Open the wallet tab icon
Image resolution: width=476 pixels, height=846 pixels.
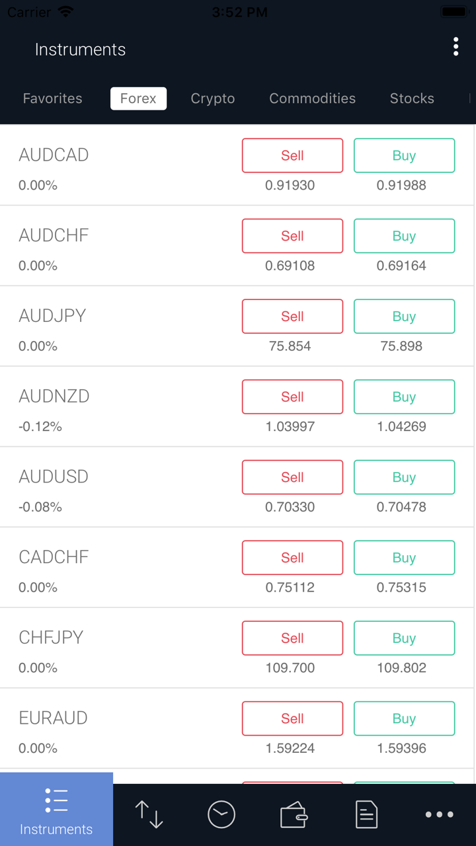[x=294, y=814]
